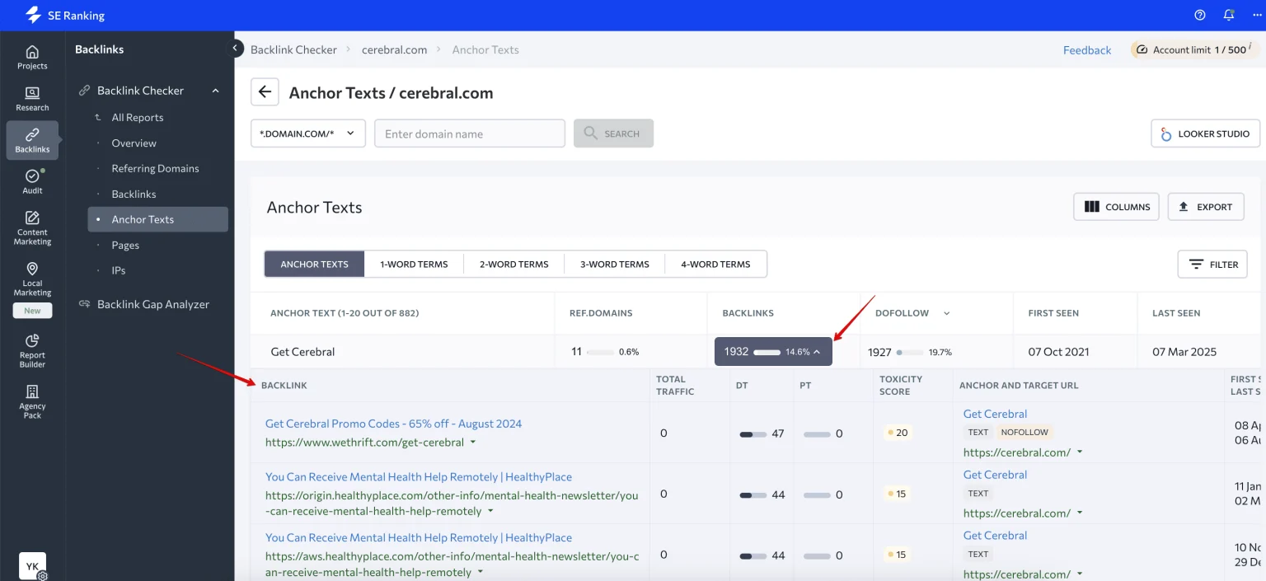This screenshot has height=581, width=1266.
Task: Open Content Marketing from sidebar
Action: click(x=31, y=224)
